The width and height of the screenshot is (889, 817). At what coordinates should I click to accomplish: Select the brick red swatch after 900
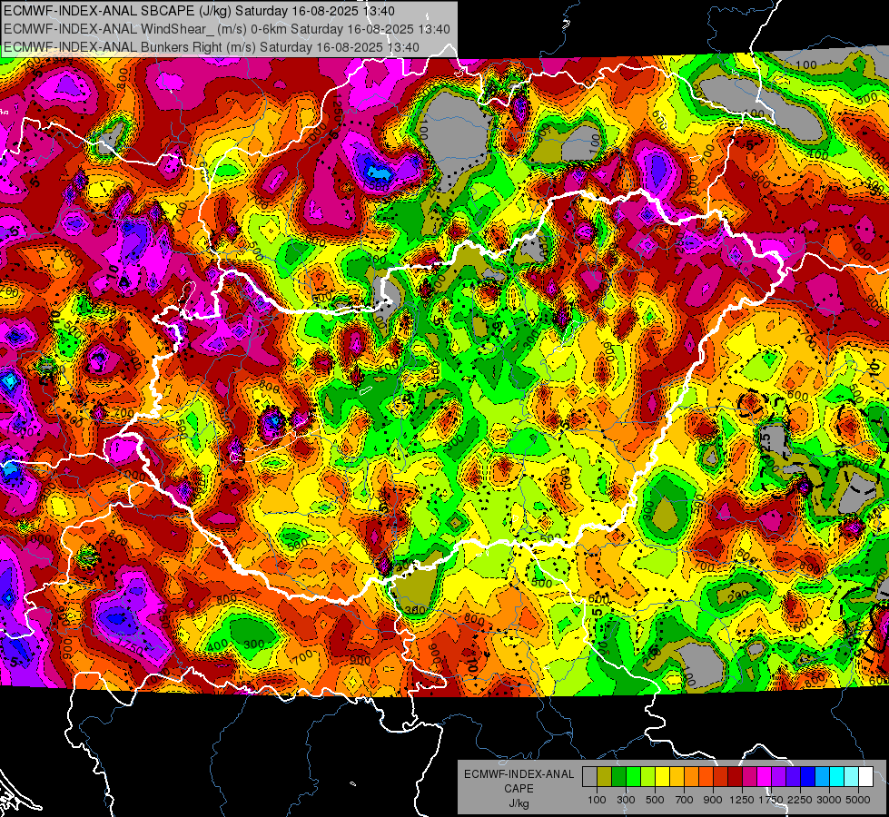(x=721, y=777)
